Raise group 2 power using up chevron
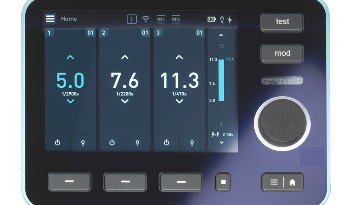The width and height of the screenshot is (351, 205). [125, 57]
